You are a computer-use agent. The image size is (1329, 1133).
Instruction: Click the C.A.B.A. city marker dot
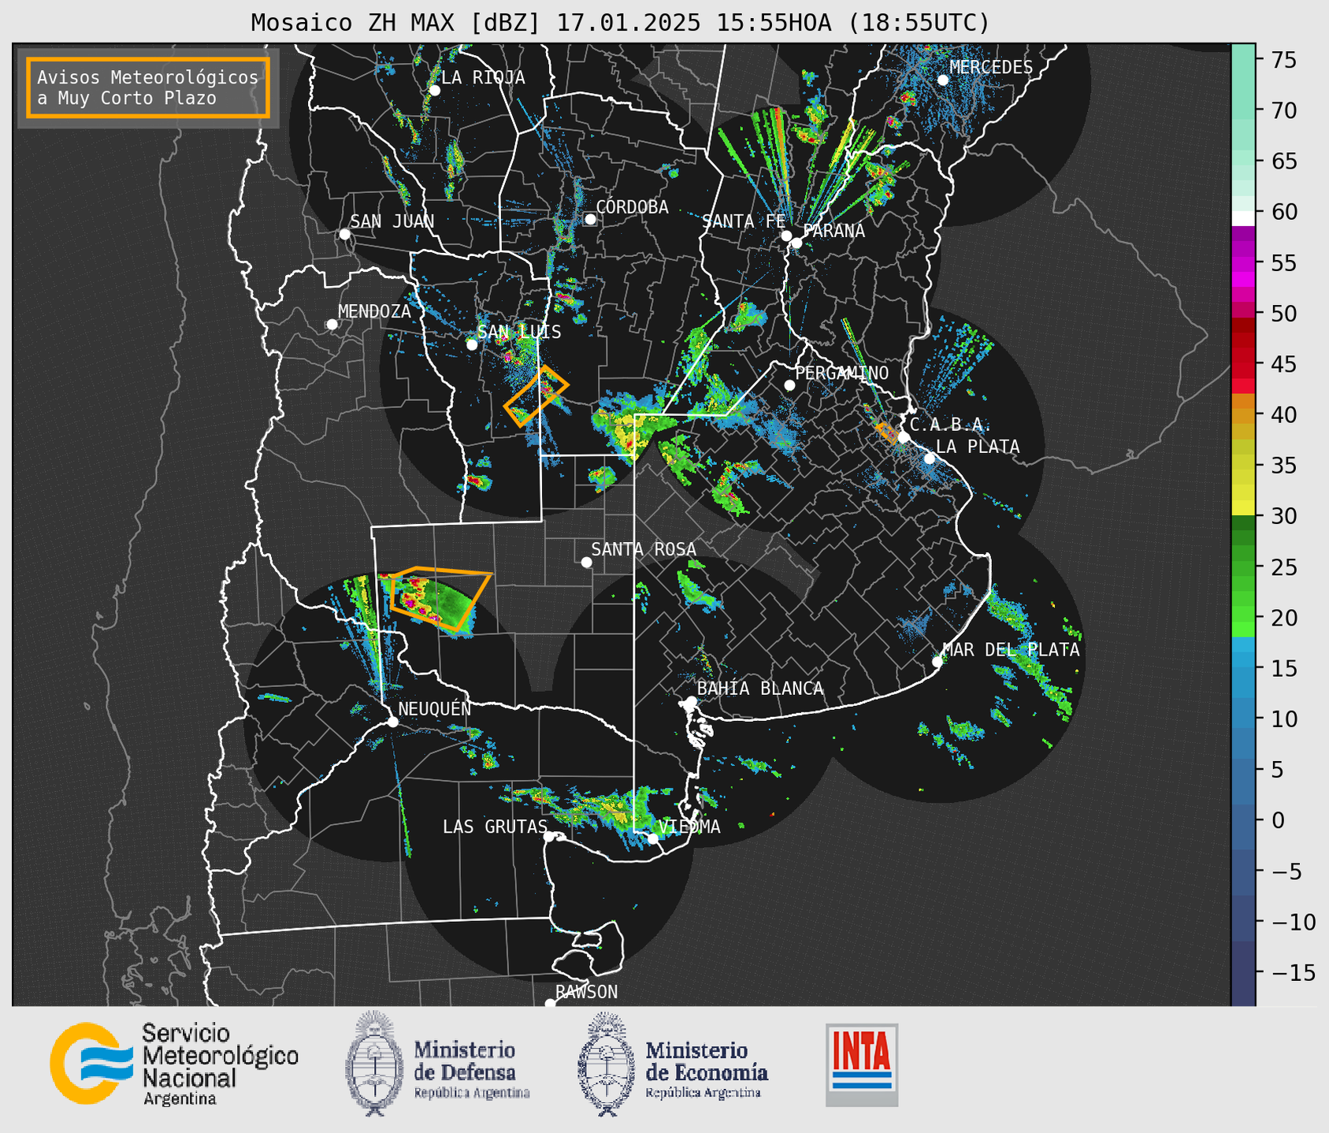tap(904, 437)
